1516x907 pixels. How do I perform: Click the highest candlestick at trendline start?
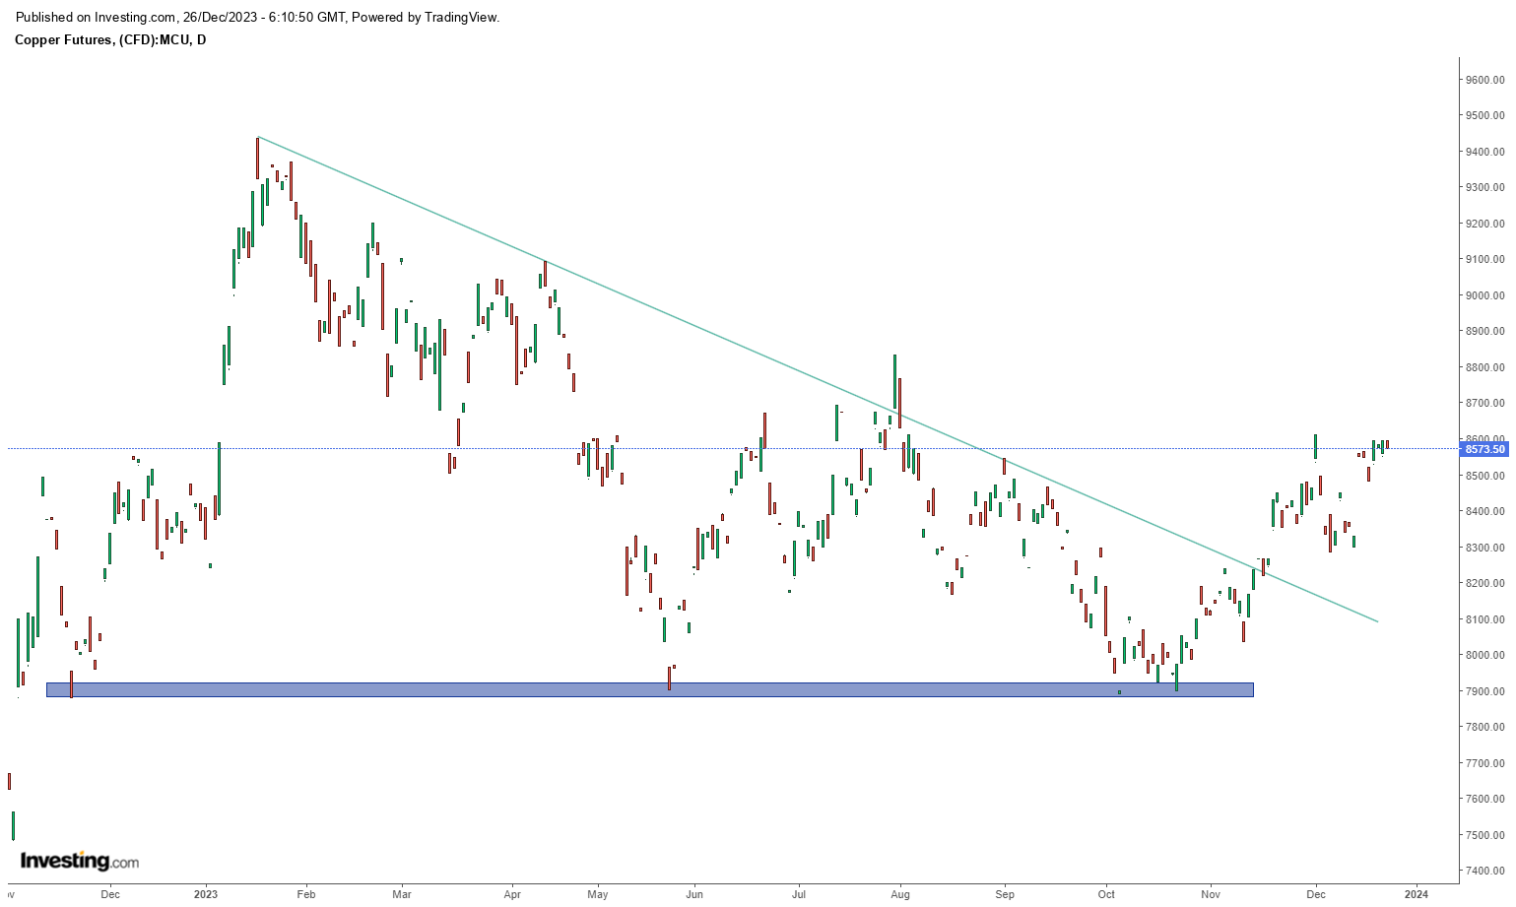tap(257, 158)
